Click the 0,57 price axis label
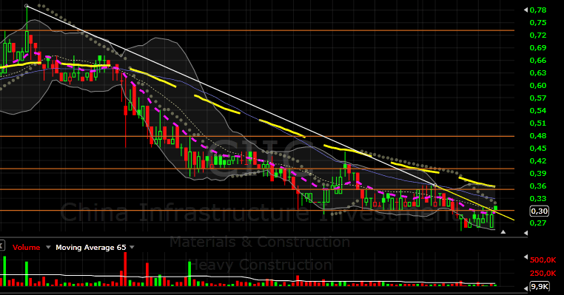Screen dimensions: 564x295 point(538,98)
